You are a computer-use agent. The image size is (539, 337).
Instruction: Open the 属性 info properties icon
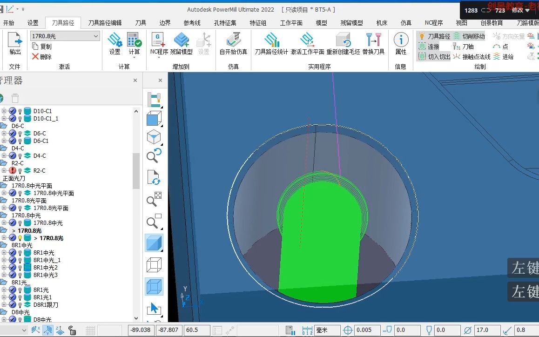point(401,43)
